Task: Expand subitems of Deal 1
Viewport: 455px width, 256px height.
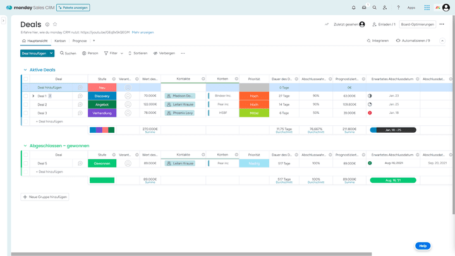Action: coord(33,96)
